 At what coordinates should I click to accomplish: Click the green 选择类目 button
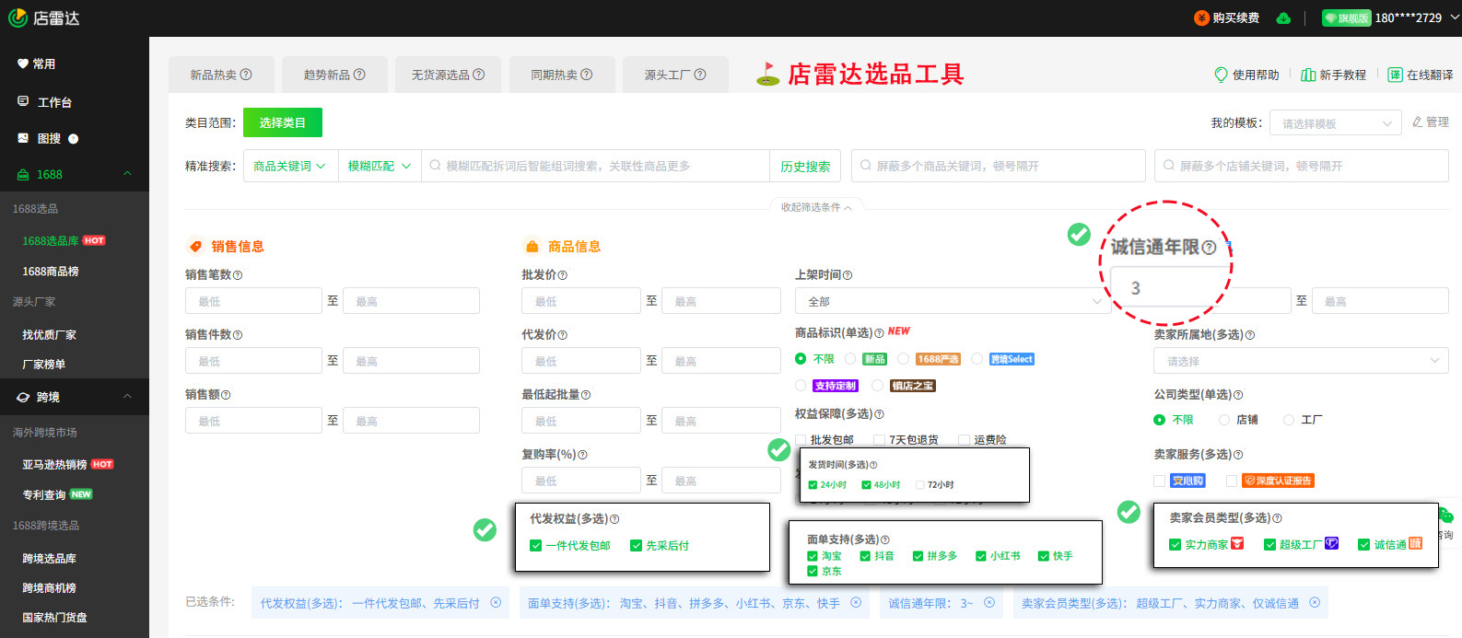[x=282, y=122]
